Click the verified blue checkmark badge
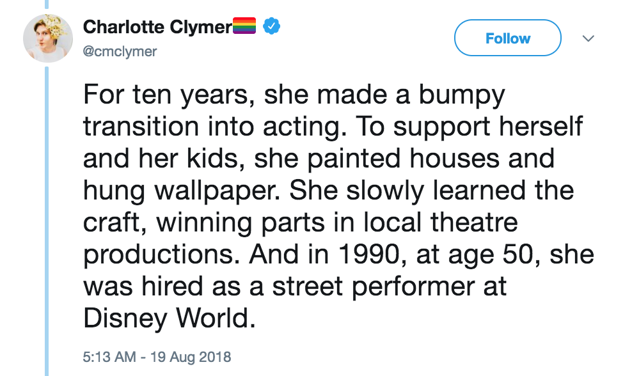This screenshot has height=376, width=632. (x=272, y=26)
